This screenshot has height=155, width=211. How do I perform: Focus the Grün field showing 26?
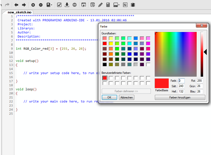(x=200, y=86)
